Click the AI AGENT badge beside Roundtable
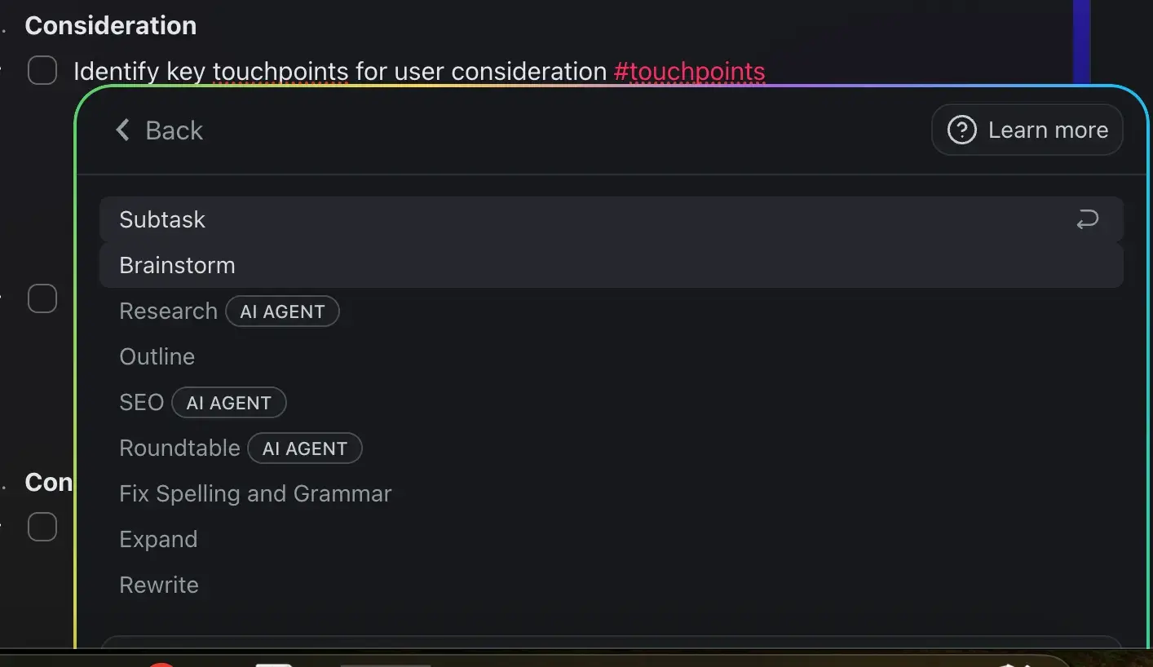The image size is (1153, 667). [x=305, y=448]
